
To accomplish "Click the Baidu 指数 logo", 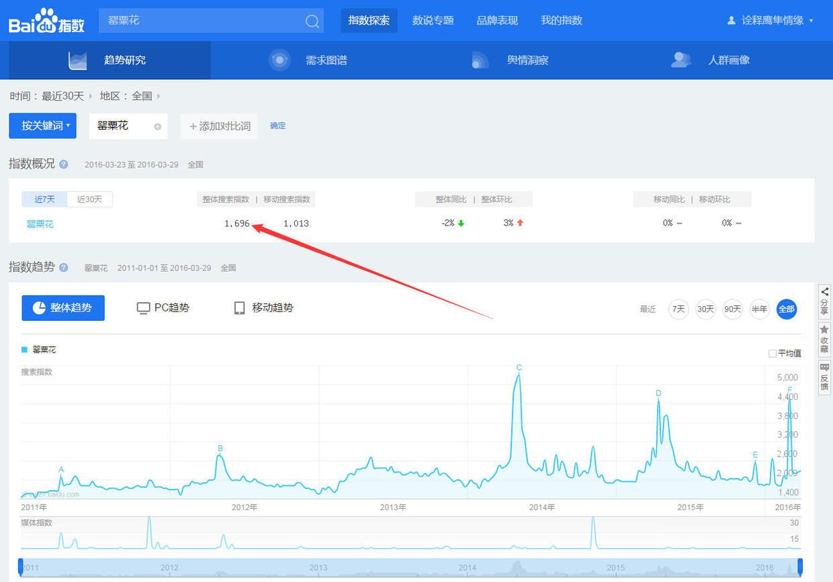I will [47, 21].
